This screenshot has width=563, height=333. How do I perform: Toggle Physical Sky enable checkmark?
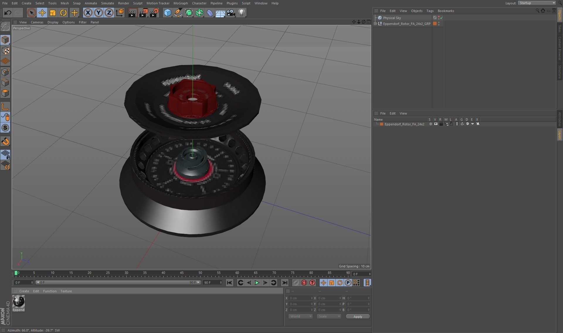click(442, 18)
